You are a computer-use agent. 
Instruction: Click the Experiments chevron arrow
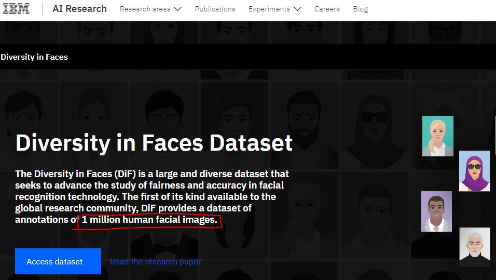(x=297, y=9)
